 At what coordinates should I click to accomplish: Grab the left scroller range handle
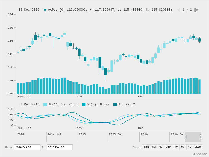pyautogui.click(x=185, y=137)
